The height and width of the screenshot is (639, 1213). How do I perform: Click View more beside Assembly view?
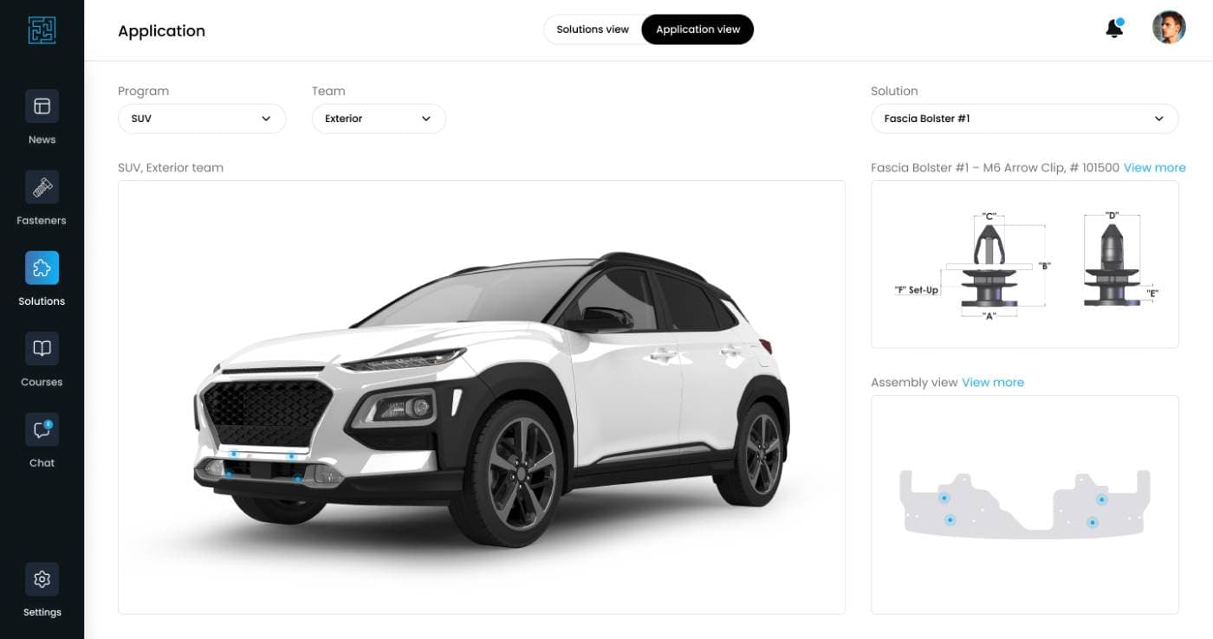993,383
